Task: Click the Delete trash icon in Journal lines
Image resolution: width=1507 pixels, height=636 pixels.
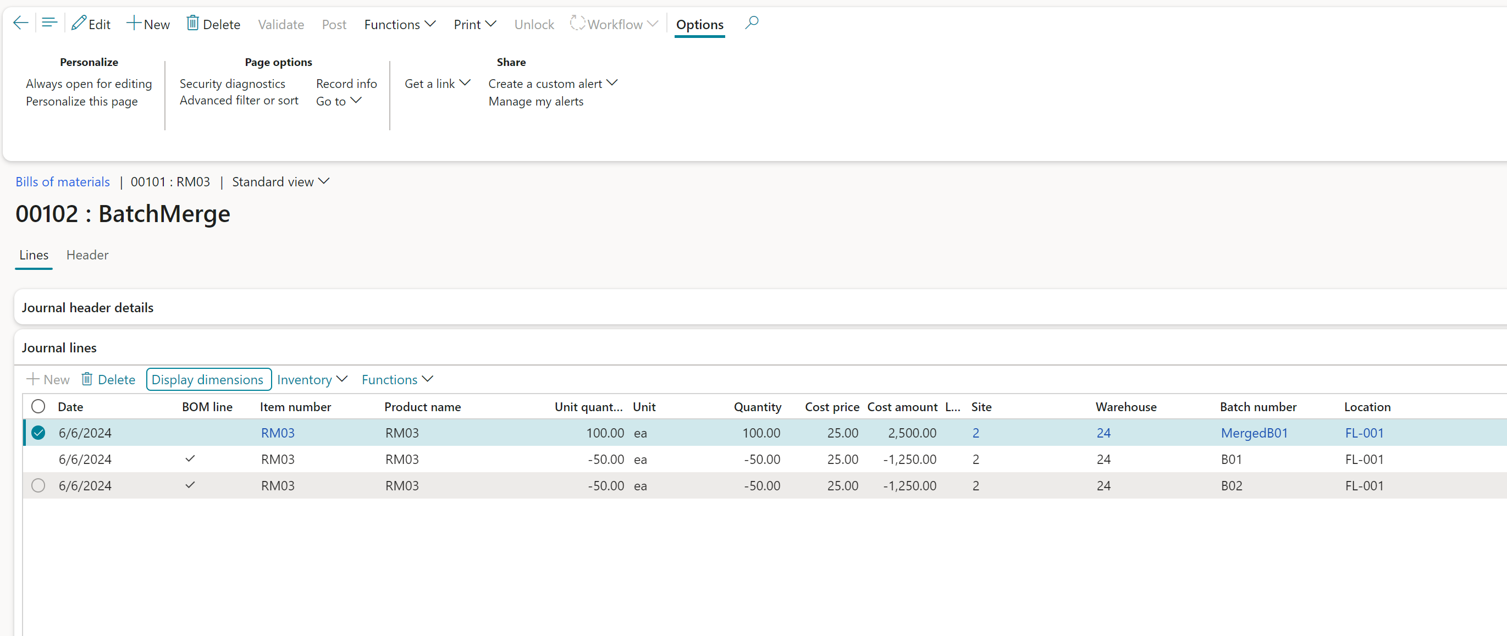Action: point(86,379)
